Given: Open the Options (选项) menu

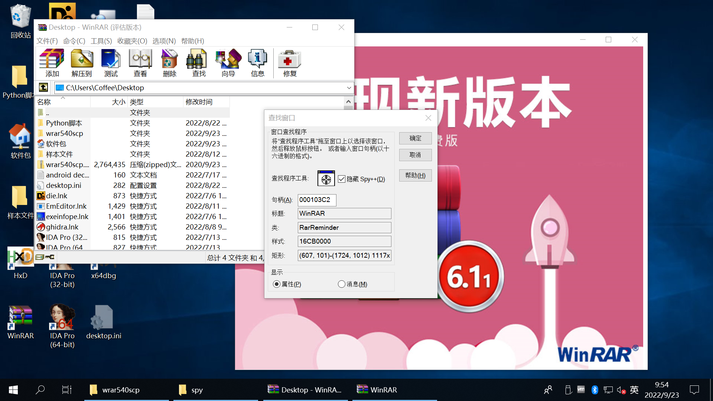Looking at the screenshot, I should pyautogui.click(x=164, y=41).
